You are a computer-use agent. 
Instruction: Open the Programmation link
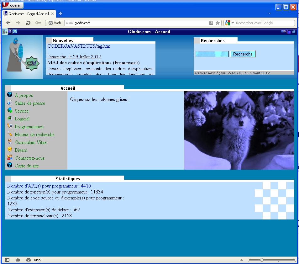(x=29, y=127)
